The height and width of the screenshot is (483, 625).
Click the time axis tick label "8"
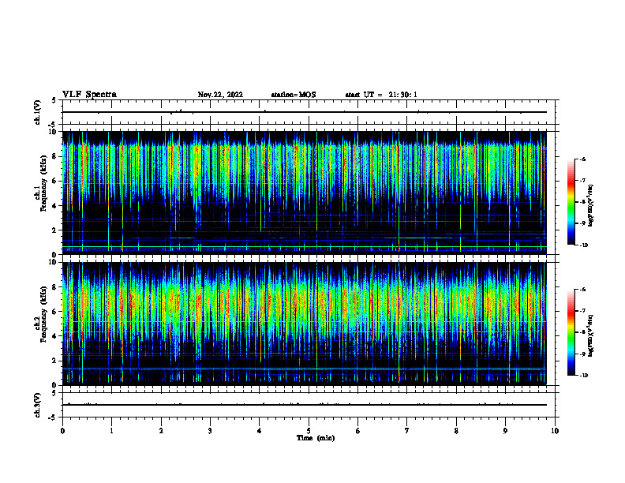[x=456, y=431]
